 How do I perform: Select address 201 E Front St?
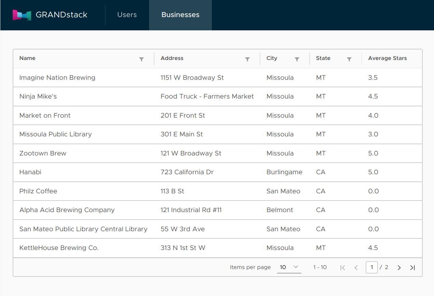pyautogui.click(x=183, y=115)
